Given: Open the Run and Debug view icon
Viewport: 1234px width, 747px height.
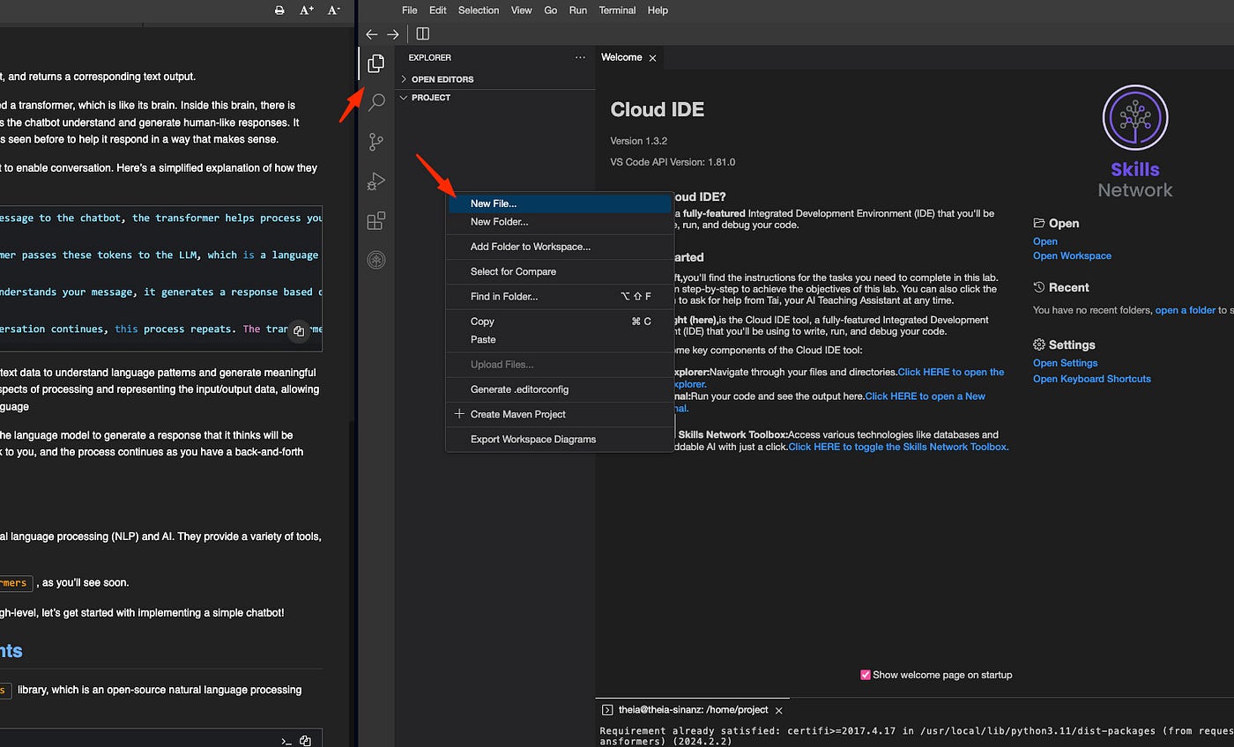Looking at the screenshot, I should click(376, 181).
